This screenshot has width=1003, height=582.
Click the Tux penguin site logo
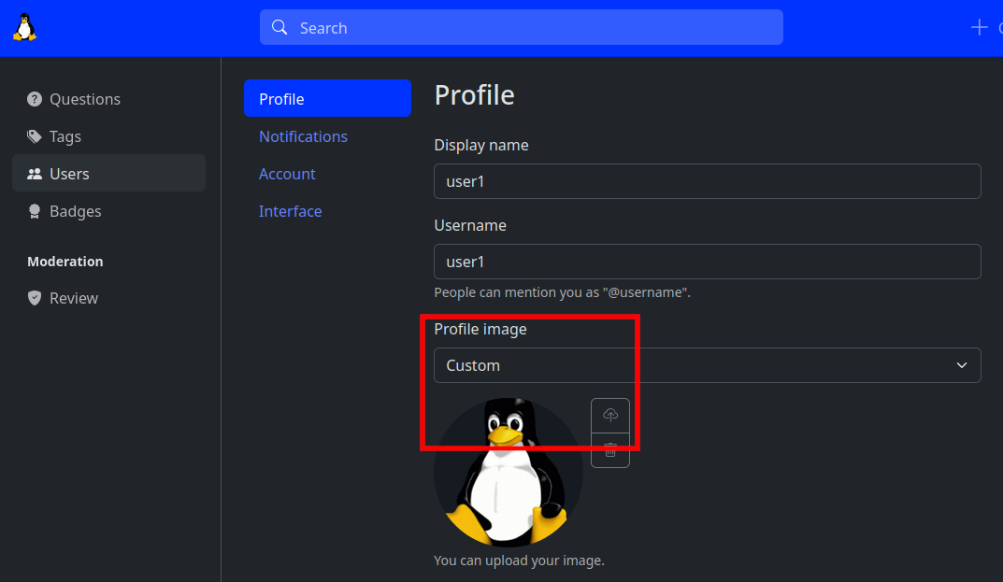point(25,27)
